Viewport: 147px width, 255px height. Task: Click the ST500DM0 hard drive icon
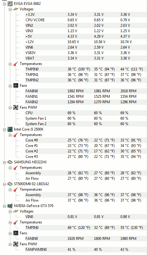[10, 184]
